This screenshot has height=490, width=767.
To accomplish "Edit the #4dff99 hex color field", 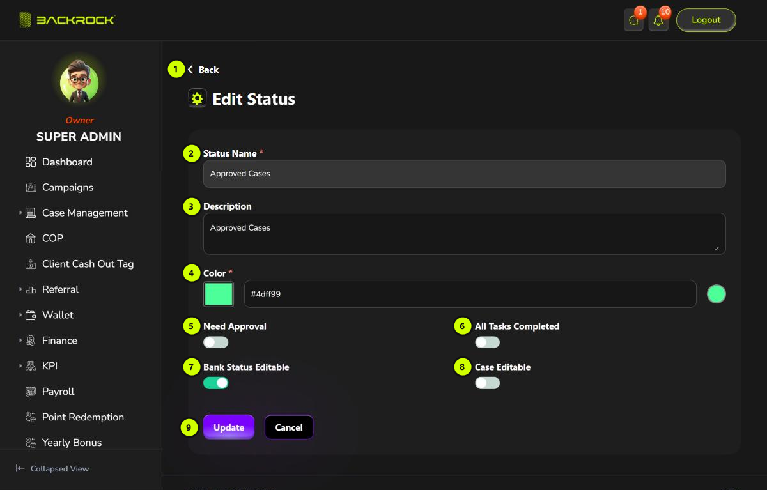I will (x=470, y=294).
